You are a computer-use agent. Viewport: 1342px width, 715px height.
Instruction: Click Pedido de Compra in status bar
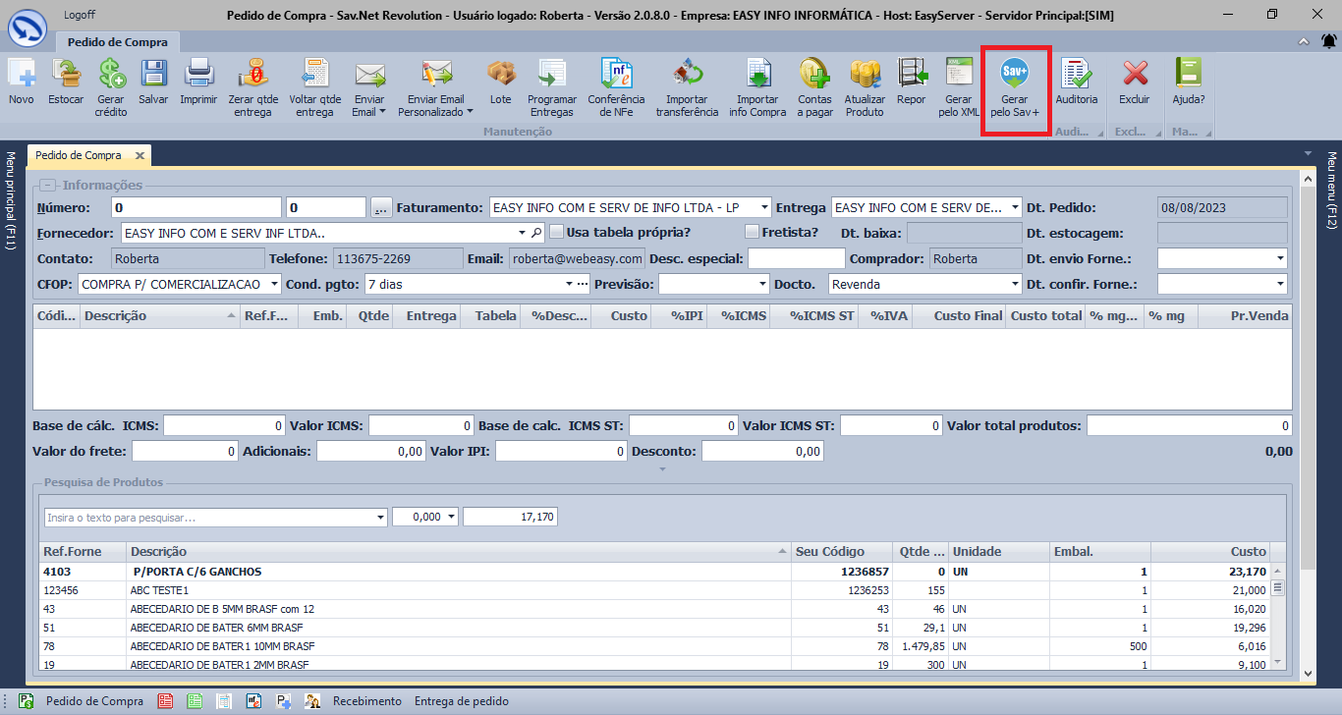94,701
